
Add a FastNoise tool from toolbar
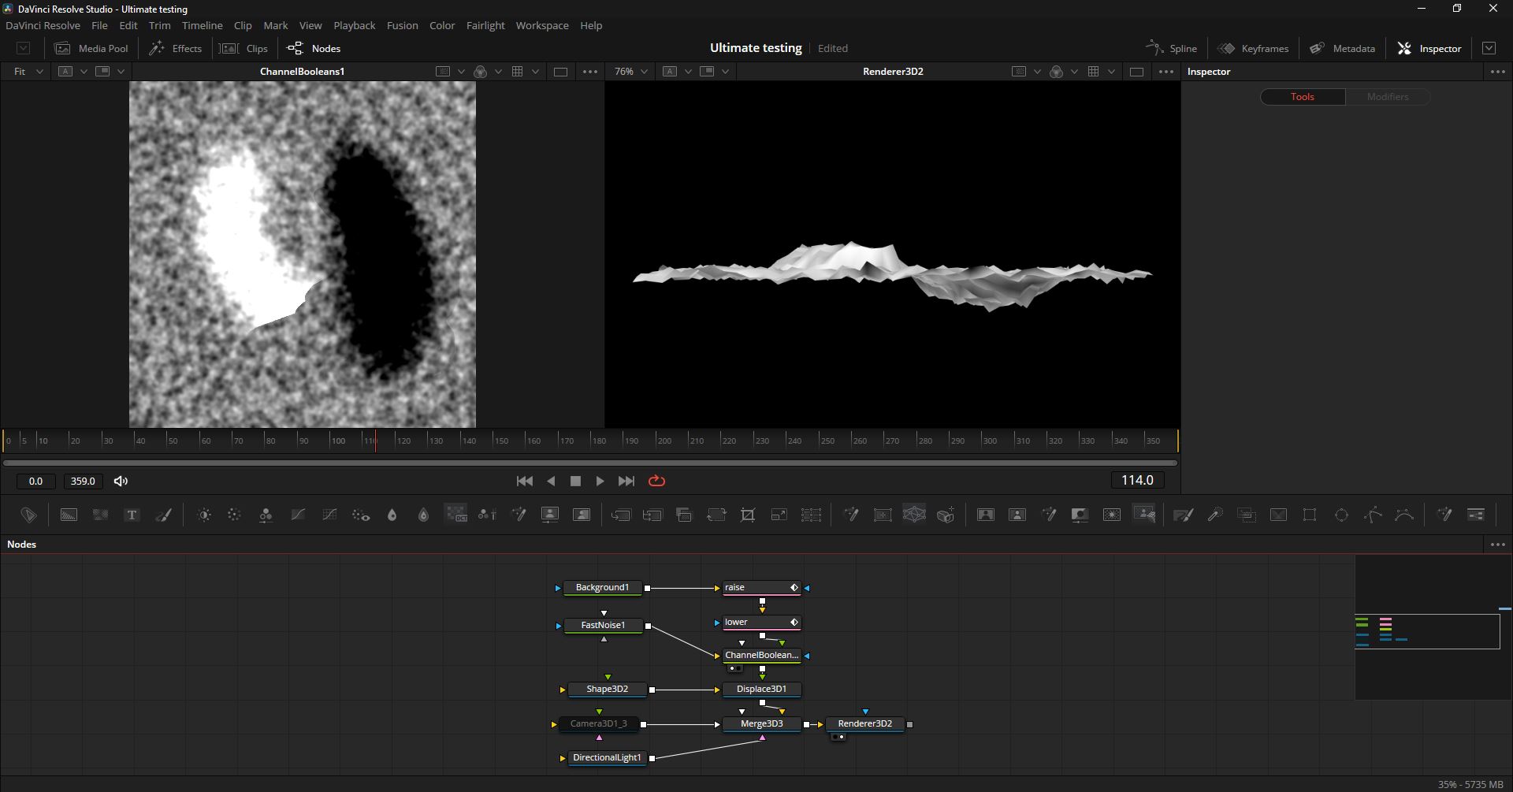coord(100,515)
